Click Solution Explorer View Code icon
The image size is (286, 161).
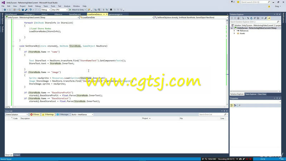click(262, 18)
